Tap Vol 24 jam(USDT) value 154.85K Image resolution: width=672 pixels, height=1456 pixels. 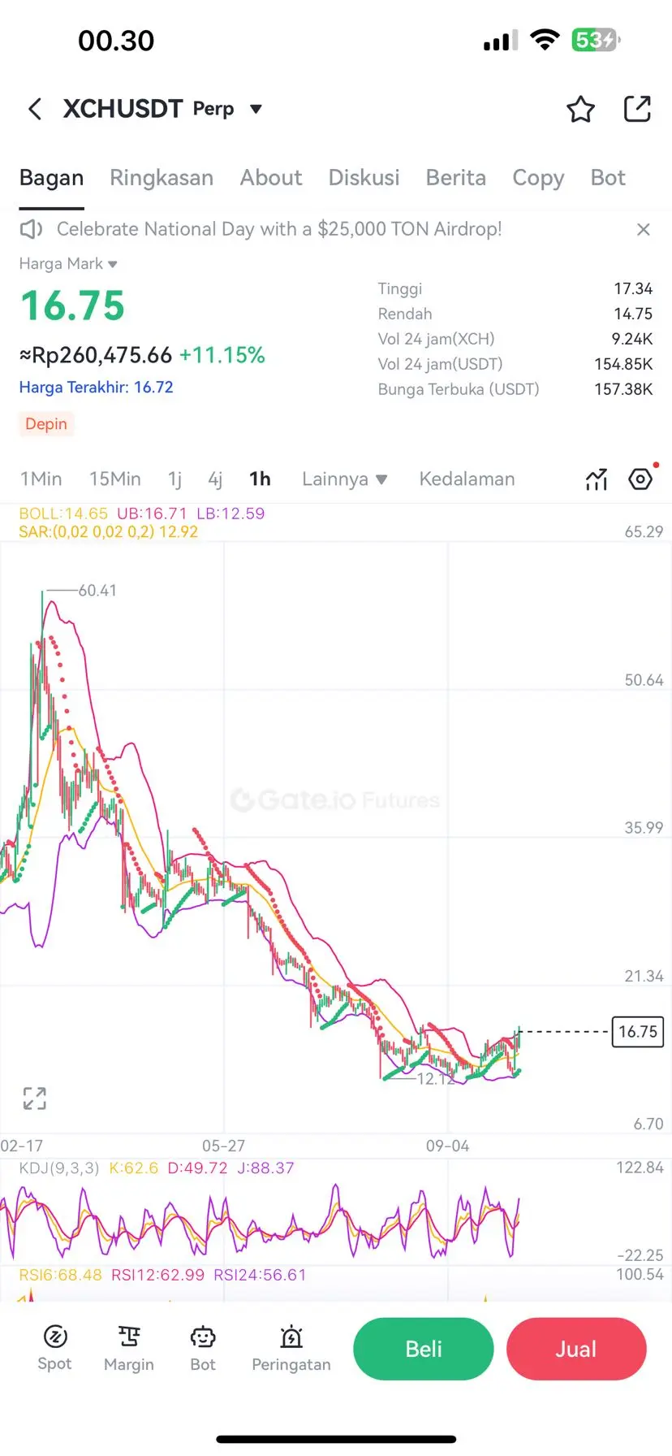tap(623, 364)
